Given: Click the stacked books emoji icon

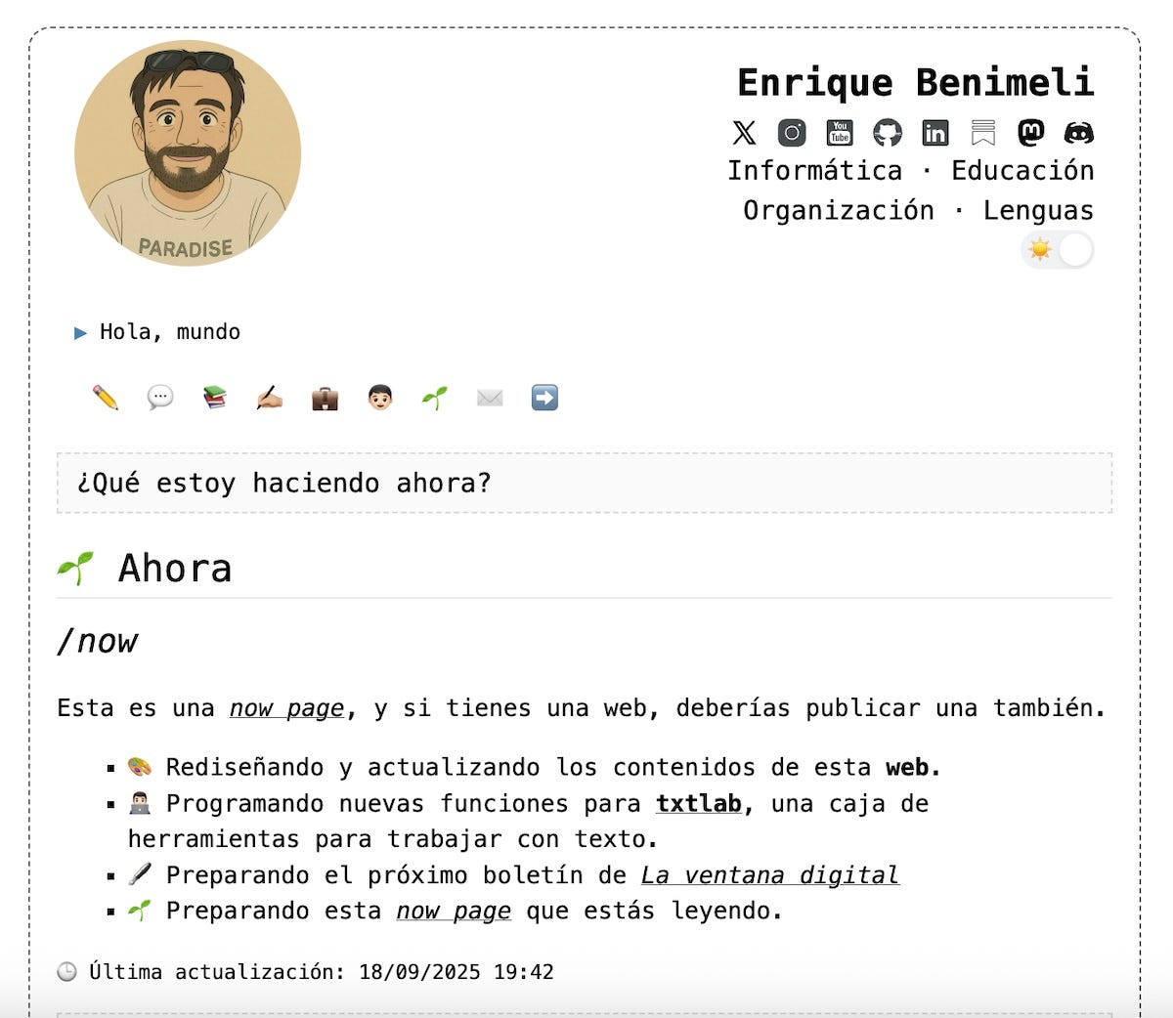Looking at the screenshot, I should [215, 398].
